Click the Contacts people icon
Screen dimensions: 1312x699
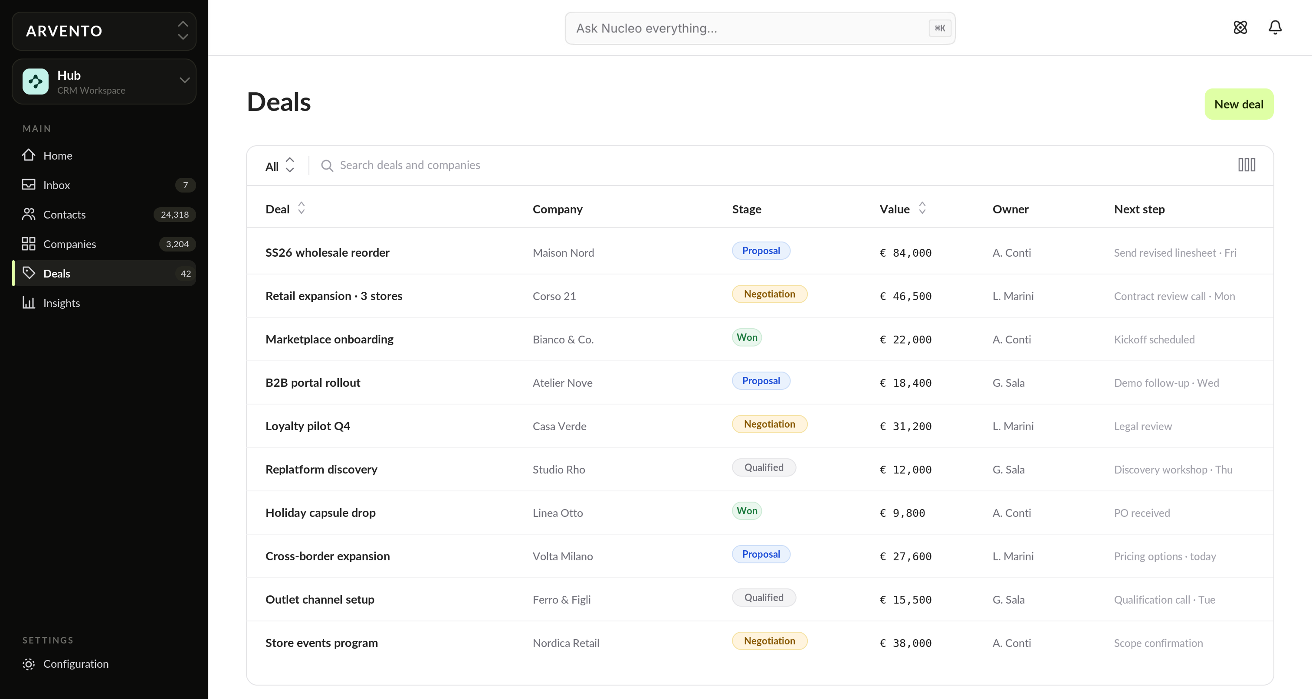pos(29,214)
